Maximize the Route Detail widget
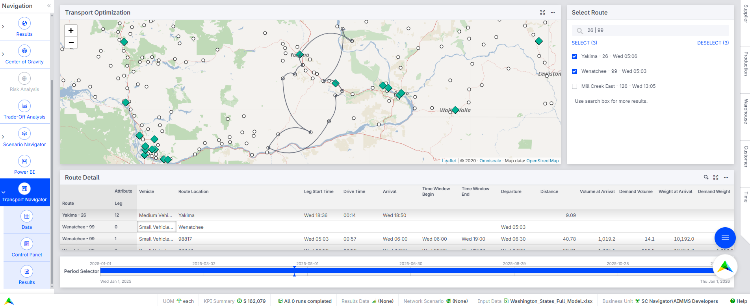Screen dimensions: 750x306 tap(716, 178)
